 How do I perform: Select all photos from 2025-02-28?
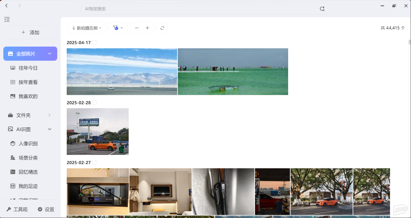point(94,103)
